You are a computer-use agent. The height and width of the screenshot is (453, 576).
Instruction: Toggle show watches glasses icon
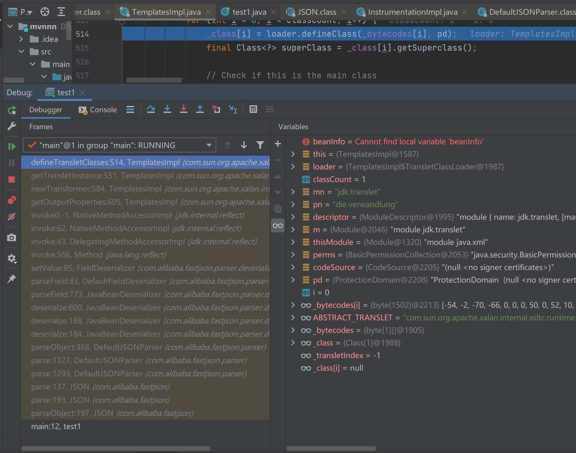tap(278, 225)
